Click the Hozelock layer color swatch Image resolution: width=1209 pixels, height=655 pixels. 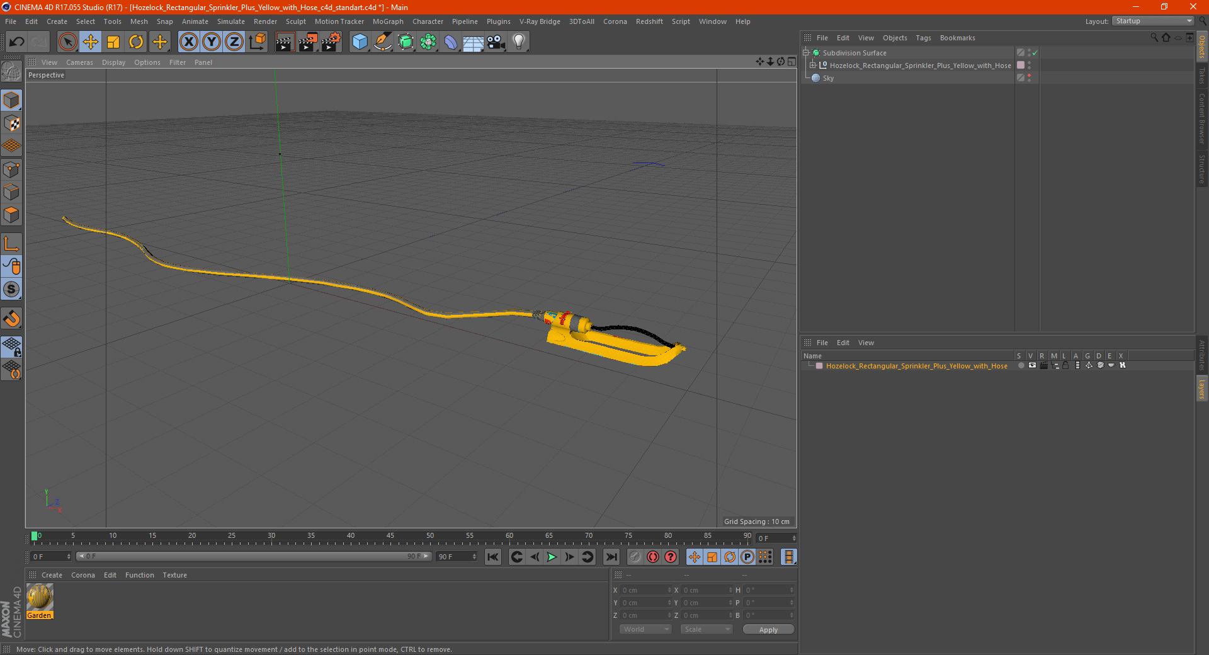click(x=819, y=366)
